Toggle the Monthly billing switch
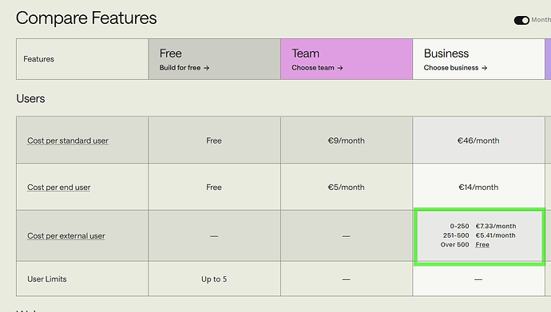 [x=521, y=21]
